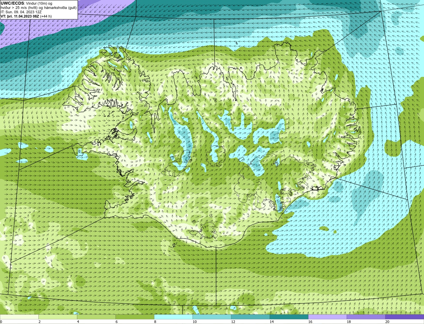Select the 2–4 m/s legend color swatch

tap(58, 317)
